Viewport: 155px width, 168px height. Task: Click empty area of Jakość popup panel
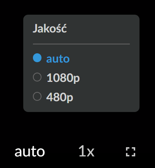coord(110,77)
